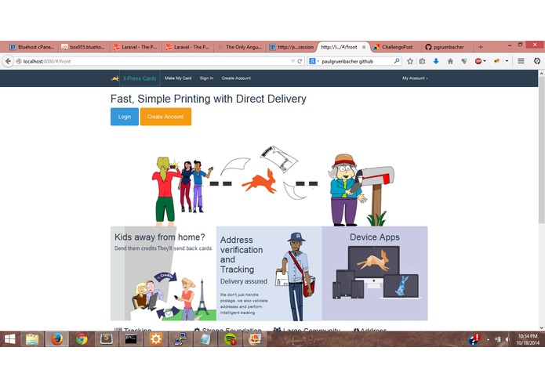This screenshot has height=387, width=545.
Task: Click the circular icon at toolbar end
Action: pyautogui.click(x=537, y=61)
